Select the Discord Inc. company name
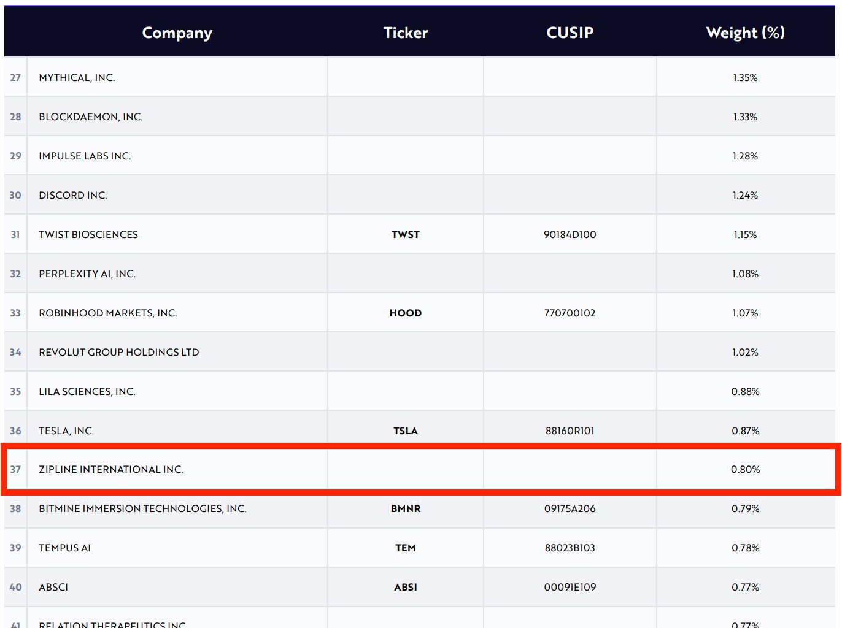The height and width of the screenshot is (628, 842). [72, 195]
